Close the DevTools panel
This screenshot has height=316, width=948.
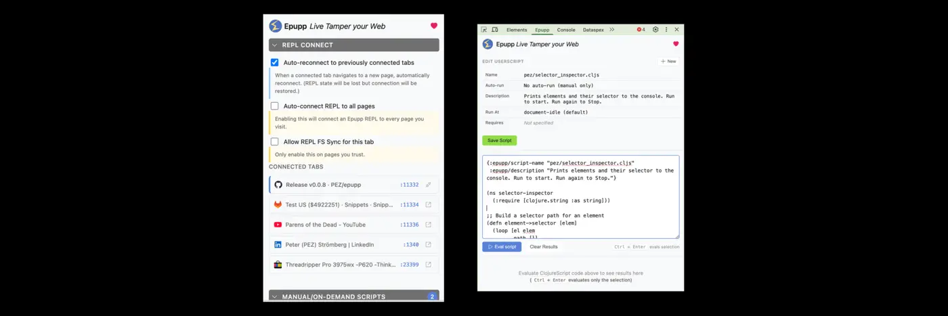coord(676,30)
